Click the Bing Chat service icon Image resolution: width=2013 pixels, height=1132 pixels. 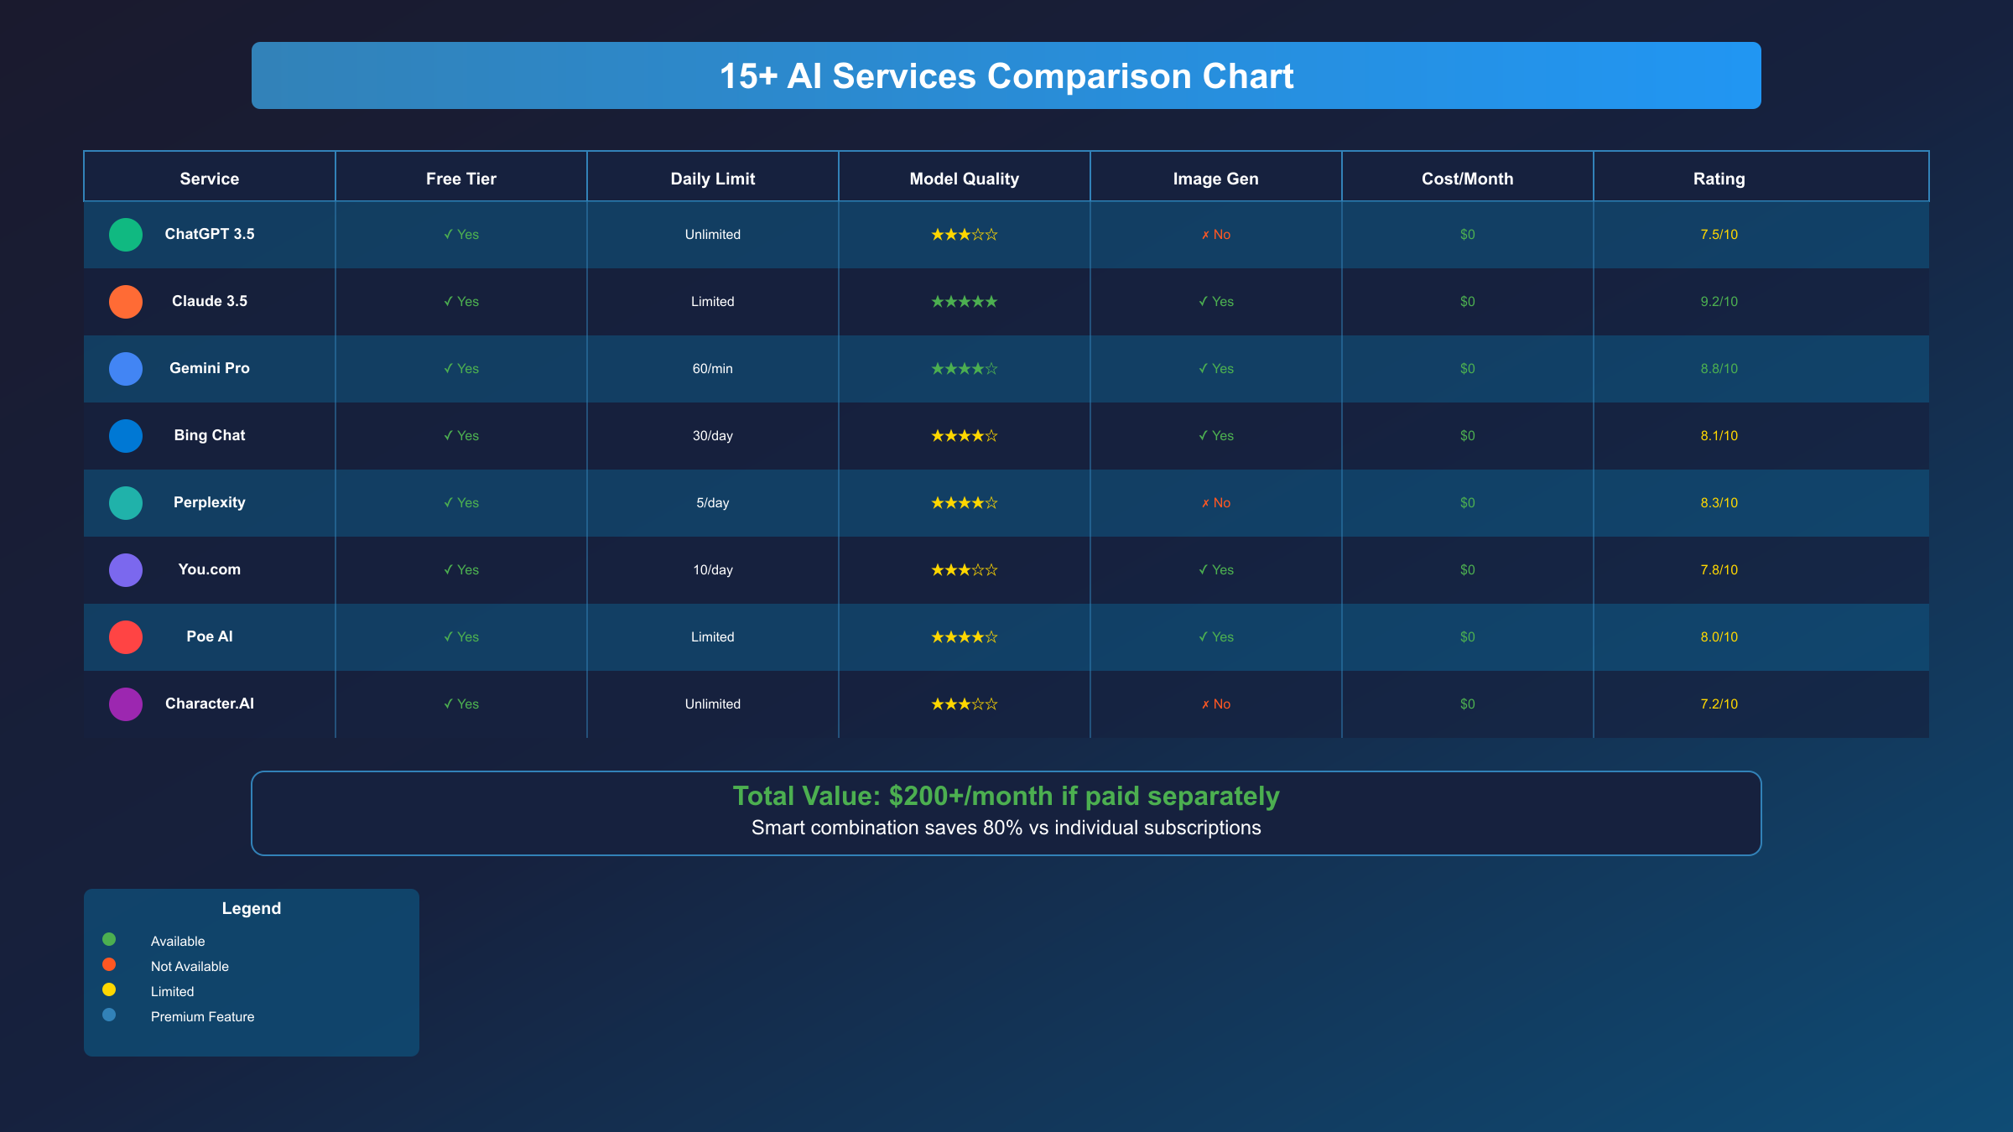[126, 436]
